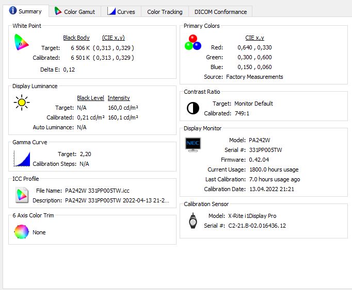352x290 pixels.
Task: Click the Calibration Date 13.04.2022 21:21
Action: 271,189
